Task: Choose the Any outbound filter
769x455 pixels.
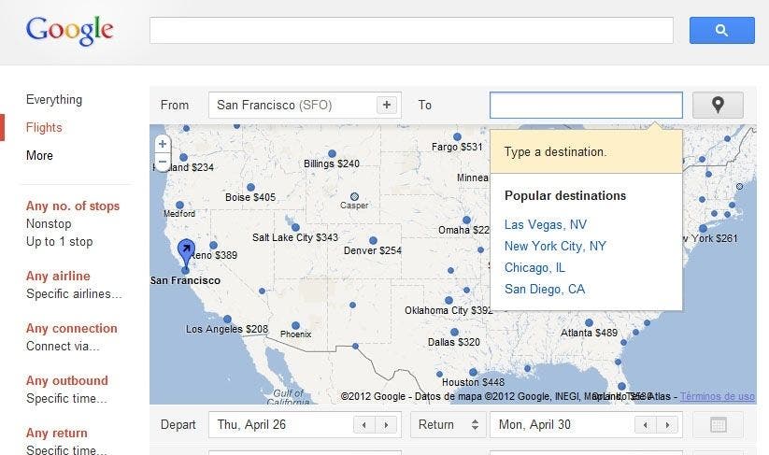Action: [66, 380]
